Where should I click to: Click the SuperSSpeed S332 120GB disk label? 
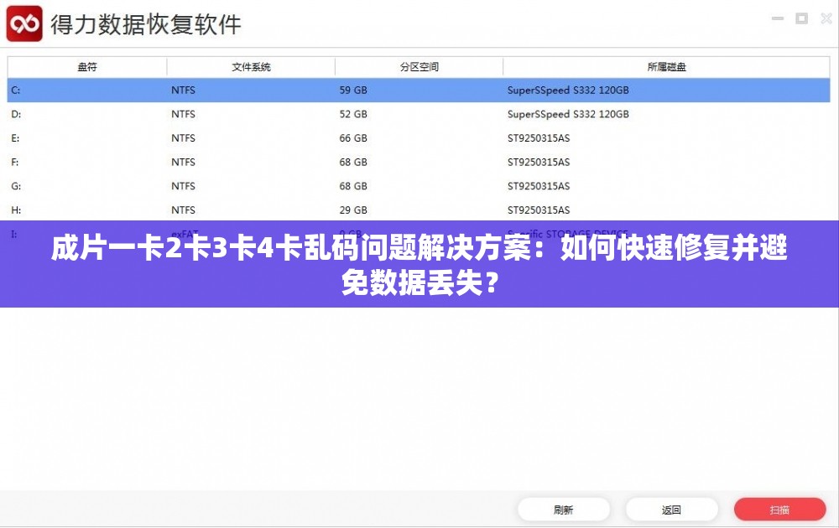point(567,90)
